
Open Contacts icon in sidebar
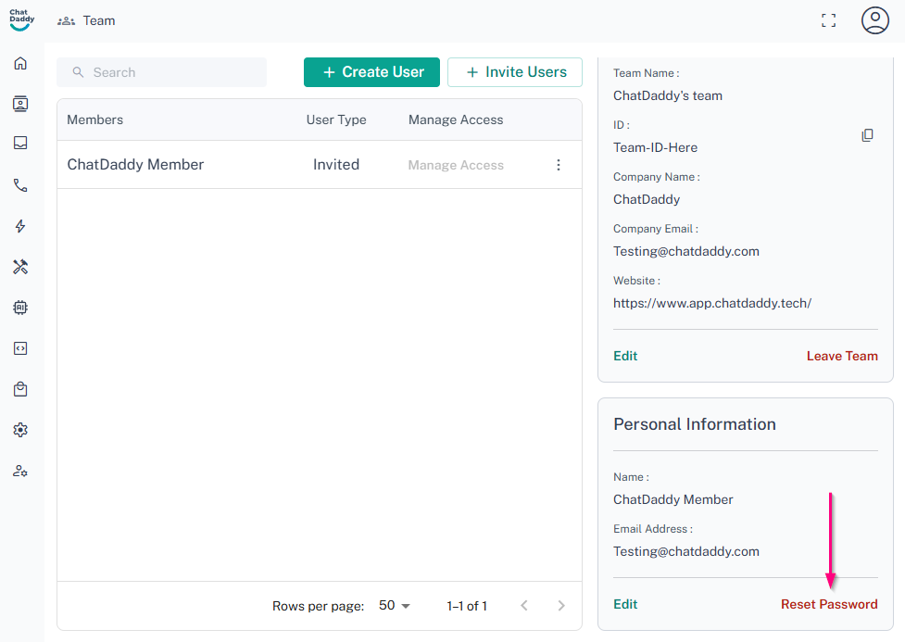click(20, 104)
